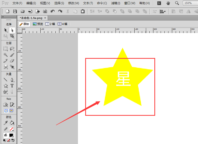Open the 150% zoom level dropdown

[190, 3]
